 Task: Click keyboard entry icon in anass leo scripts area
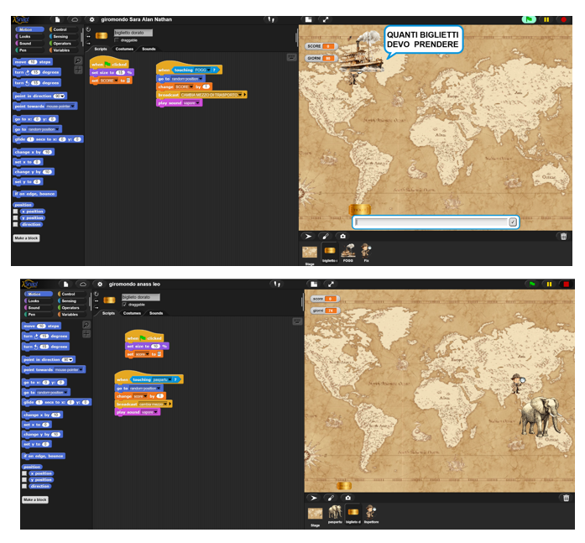tap(297, 321)
